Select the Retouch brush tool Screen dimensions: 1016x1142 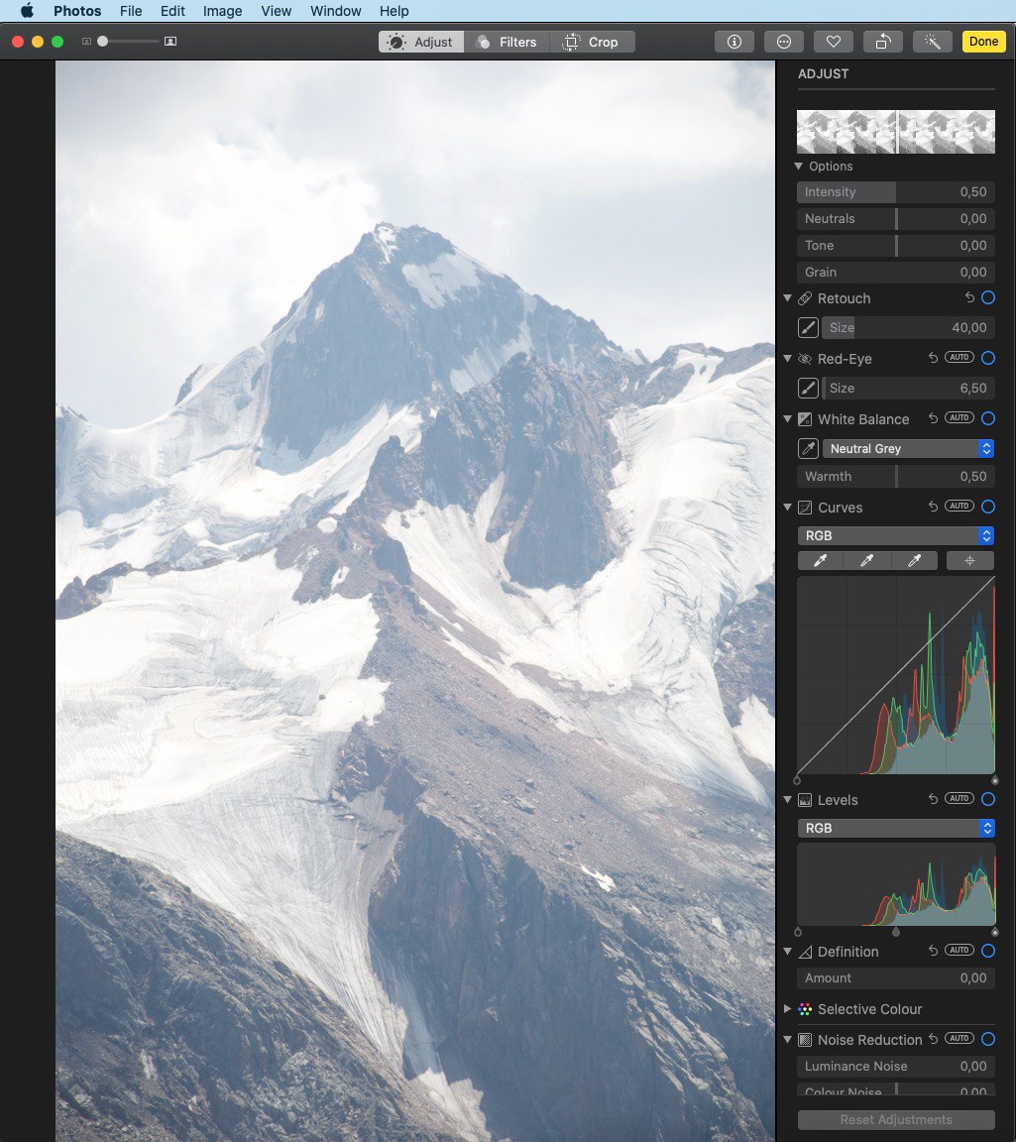point(809,328)
